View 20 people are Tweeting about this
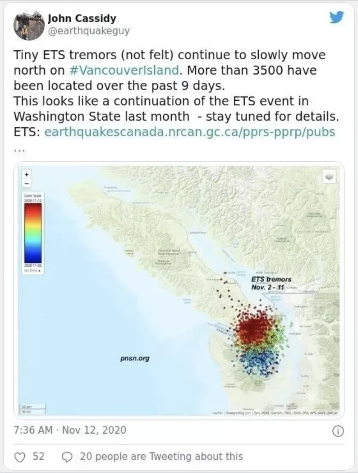 pos(162,456)
